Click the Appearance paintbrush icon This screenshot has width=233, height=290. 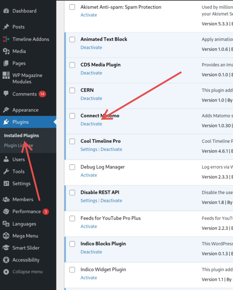point(6,110)
